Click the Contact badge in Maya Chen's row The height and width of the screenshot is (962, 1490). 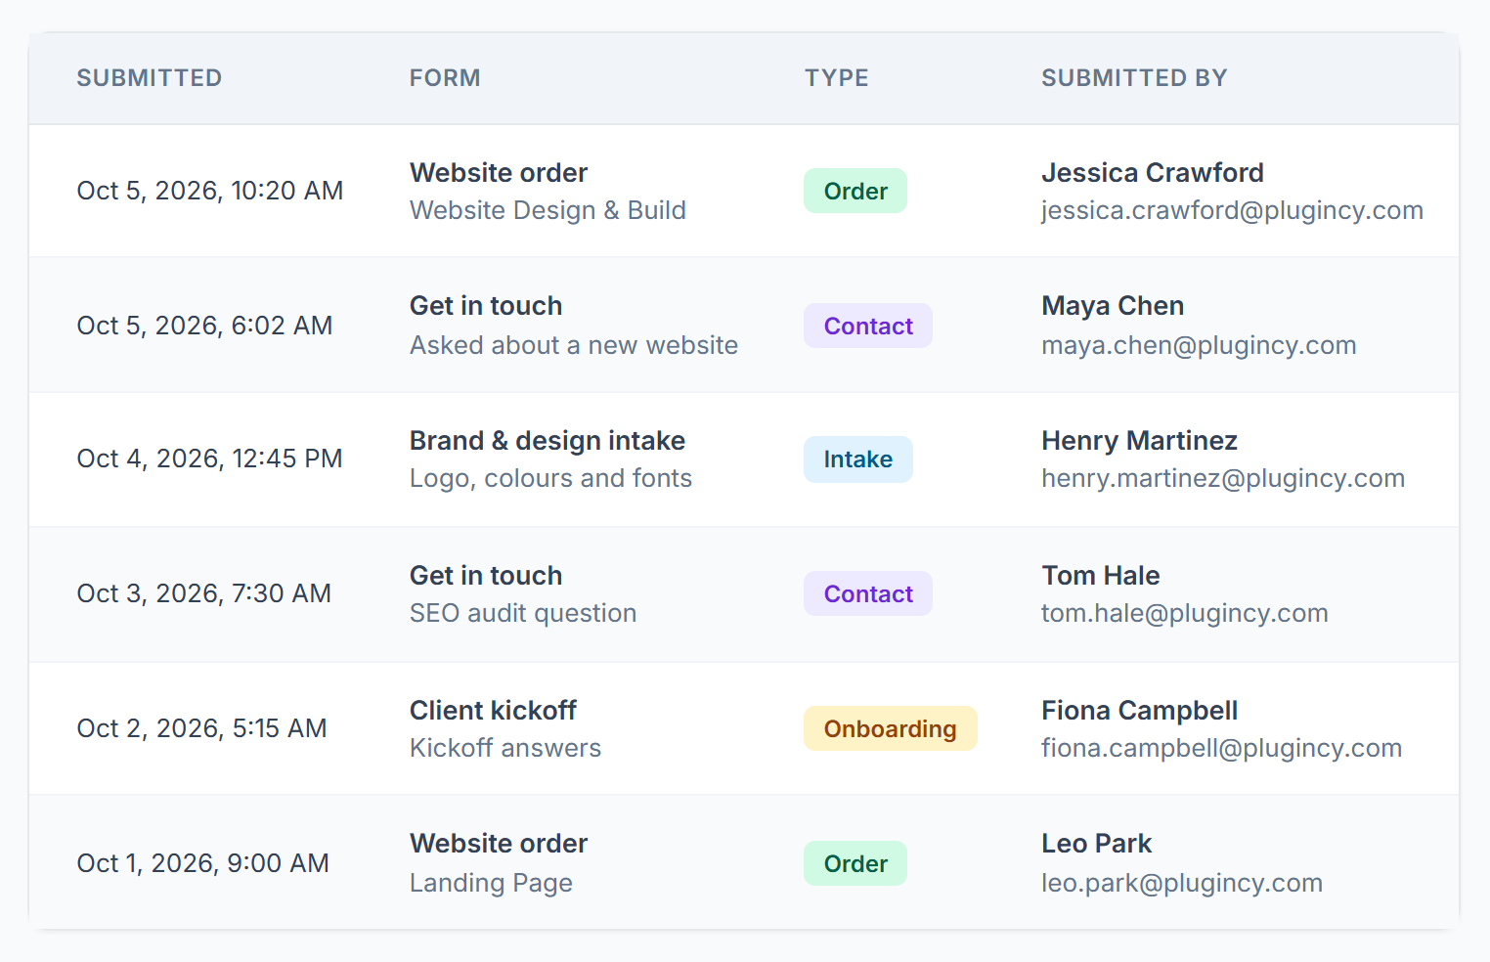point(868,326)
